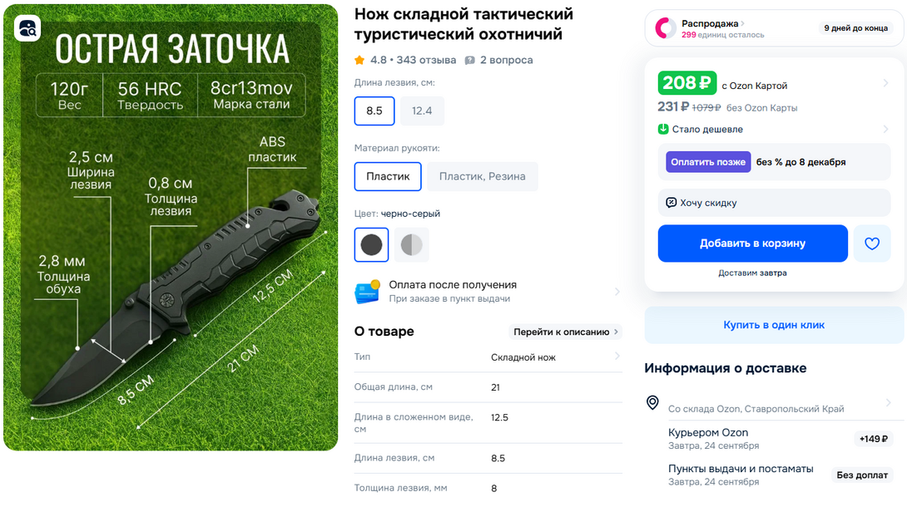Click the Добавить в корзину button
Viewport: 907px width, 507px height.
pos(752,244)
